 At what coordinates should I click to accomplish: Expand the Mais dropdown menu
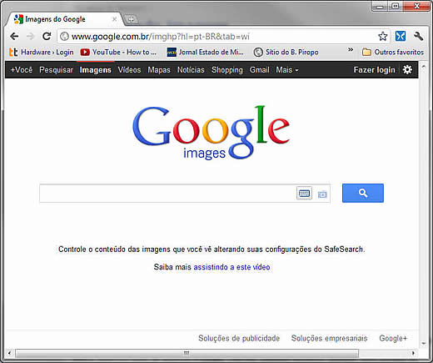pyautogui.click(x=287, y=70)
